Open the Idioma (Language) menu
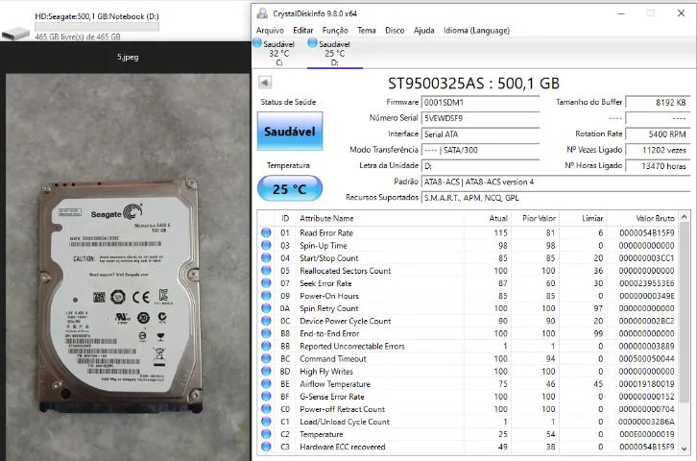Image resolution: width=697 pixels, height=461 pixels. click(476, 30)
